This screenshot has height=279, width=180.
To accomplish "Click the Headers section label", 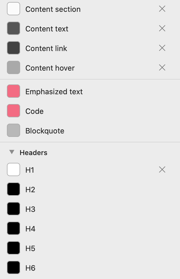I will click(x=33, y=152).
